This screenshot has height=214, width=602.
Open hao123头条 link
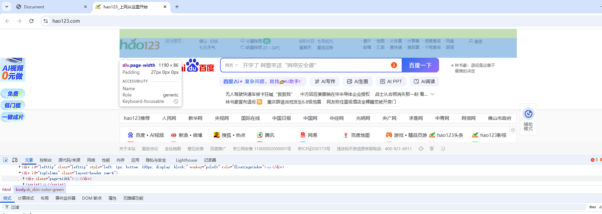pos(446,135)
